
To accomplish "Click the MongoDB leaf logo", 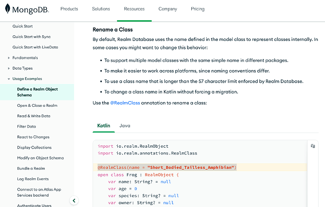I will pyautogui.click(x=7, y=9).
